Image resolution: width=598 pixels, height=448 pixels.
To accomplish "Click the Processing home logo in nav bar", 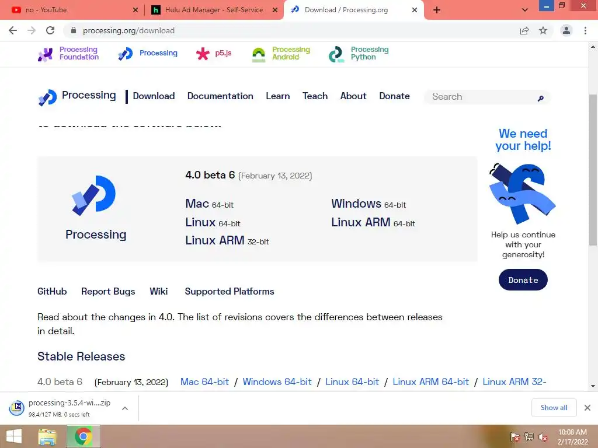I will [48, 97].
